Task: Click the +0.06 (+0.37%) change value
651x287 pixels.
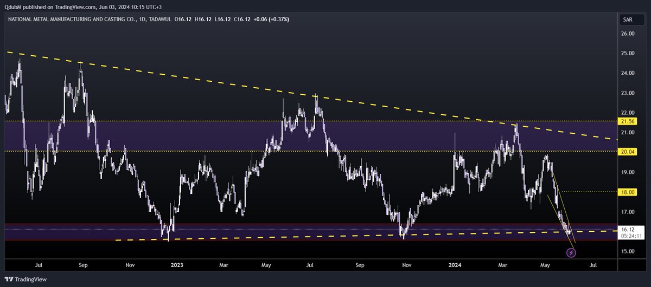Action: tap(271, 19)
